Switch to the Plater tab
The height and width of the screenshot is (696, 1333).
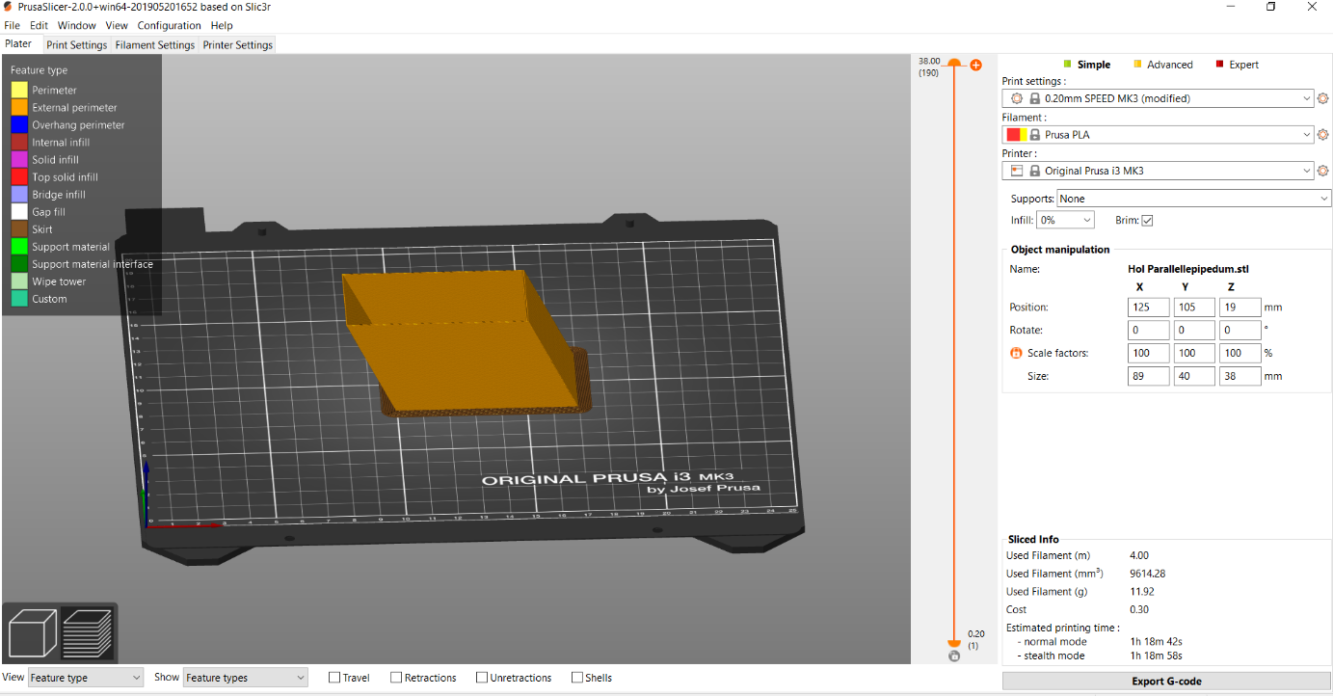click(x=18, y=44)
